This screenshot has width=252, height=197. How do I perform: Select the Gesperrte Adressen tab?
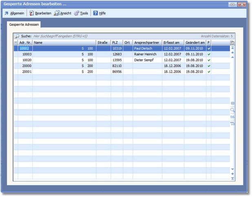click(23, 25)
